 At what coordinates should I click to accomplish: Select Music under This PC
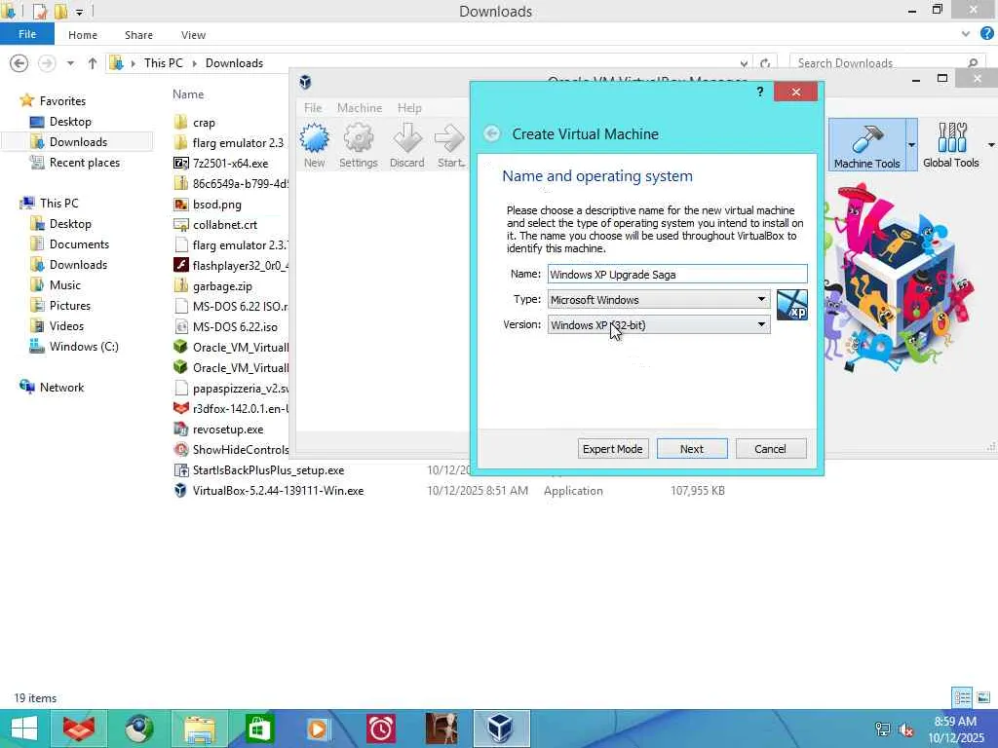[x=65, y=285]
